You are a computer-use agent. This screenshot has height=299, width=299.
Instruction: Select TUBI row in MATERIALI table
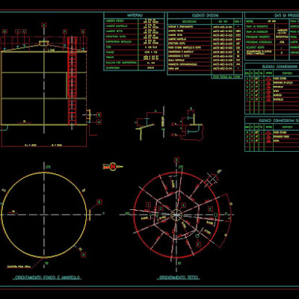click(135, 47)
